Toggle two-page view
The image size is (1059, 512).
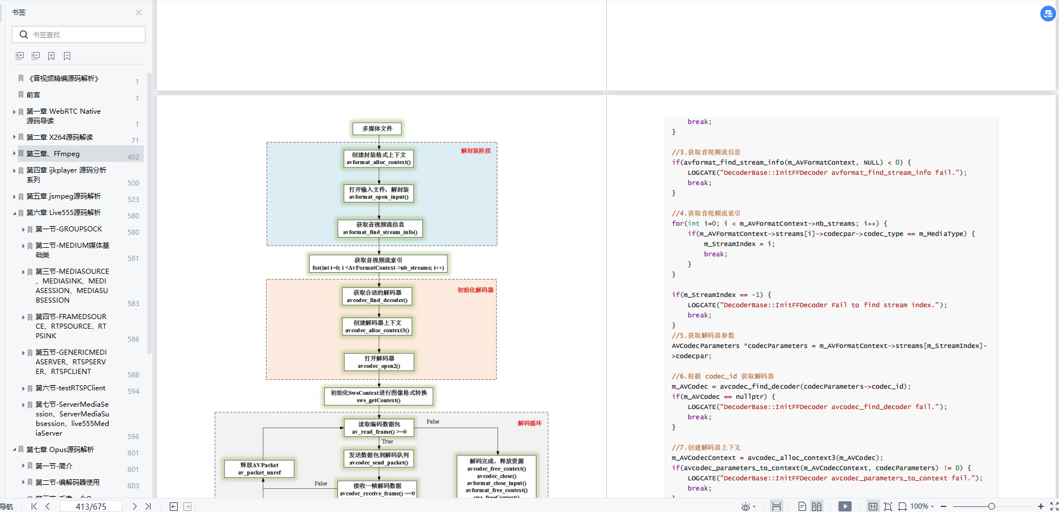[x=816, y=506]
